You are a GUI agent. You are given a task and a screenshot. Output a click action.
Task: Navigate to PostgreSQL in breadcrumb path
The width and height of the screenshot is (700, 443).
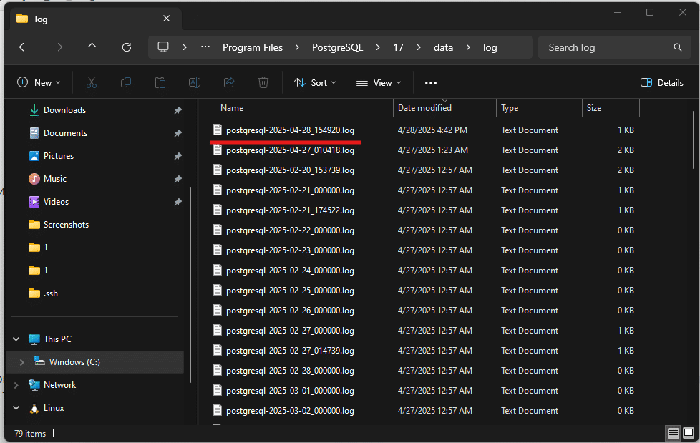[337, 47]
